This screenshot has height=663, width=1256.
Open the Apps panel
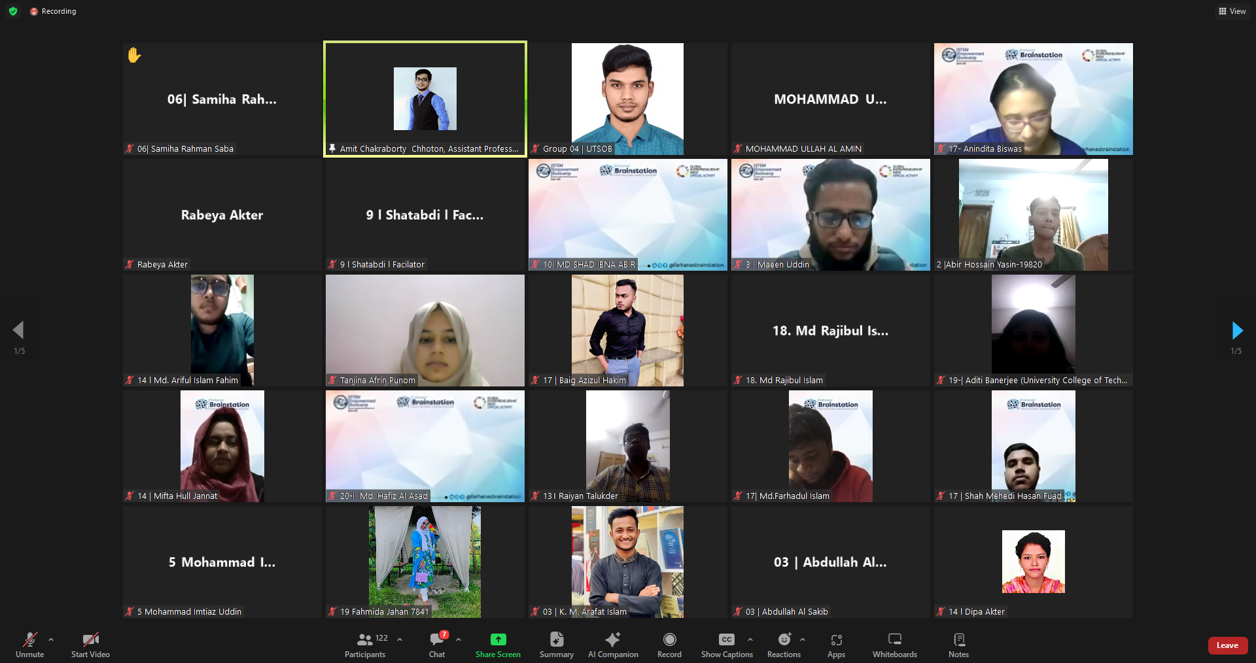point(836,644)
